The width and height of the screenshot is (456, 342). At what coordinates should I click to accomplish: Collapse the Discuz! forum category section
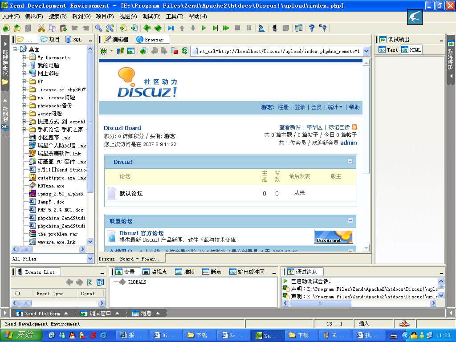(350, 162)
